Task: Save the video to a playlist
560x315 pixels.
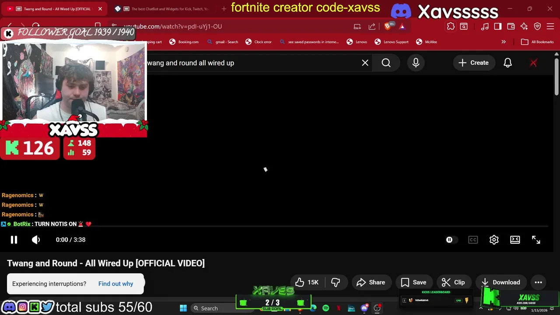Action: point(413,282)
